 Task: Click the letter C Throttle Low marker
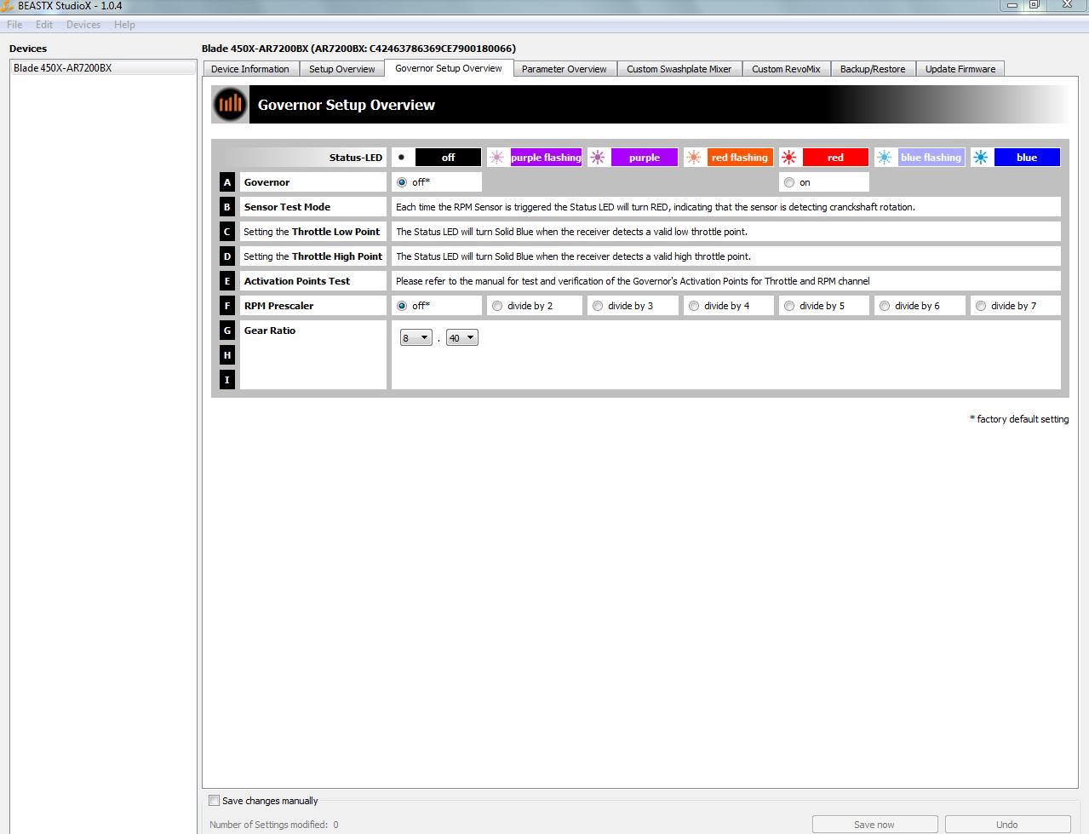[226, 232]
